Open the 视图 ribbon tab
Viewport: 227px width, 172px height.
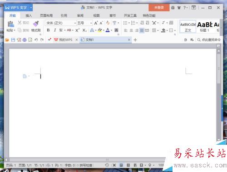(x=96, y=15)
